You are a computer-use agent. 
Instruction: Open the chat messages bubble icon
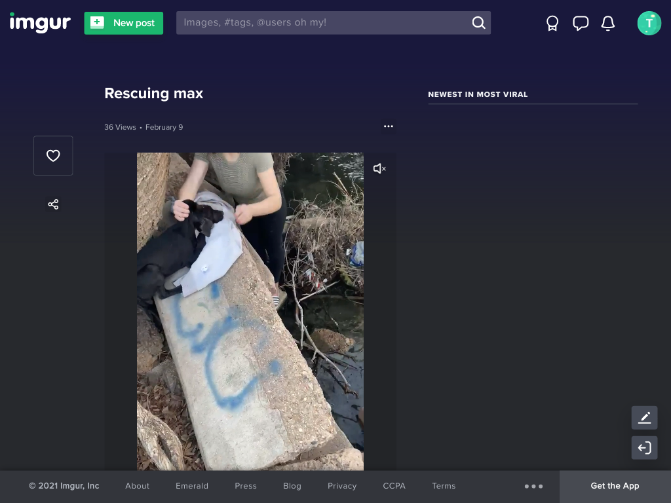pos(581,23)
